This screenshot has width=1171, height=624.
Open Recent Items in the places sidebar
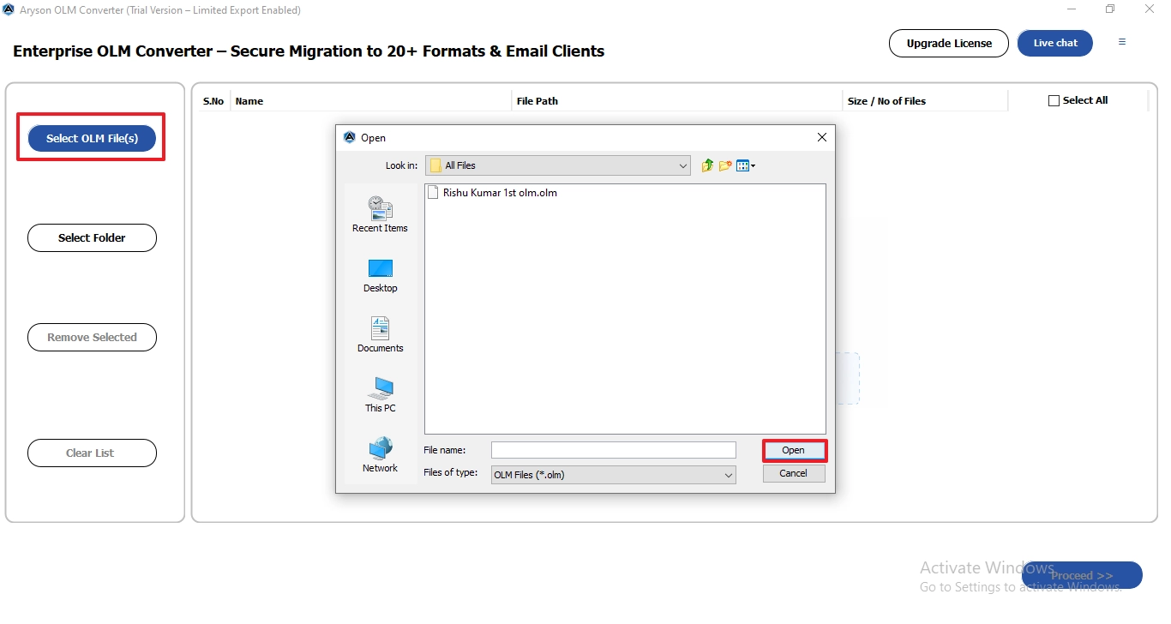(x=380, y=214)
